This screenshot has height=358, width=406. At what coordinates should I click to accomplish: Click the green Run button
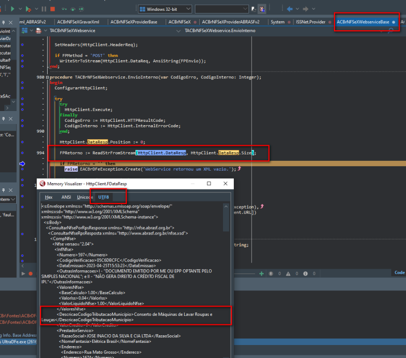click(12, 9)
